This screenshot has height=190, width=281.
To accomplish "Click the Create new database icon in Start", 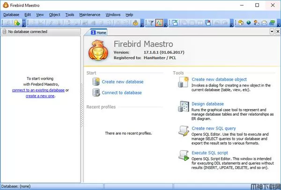I will (96, 81).
